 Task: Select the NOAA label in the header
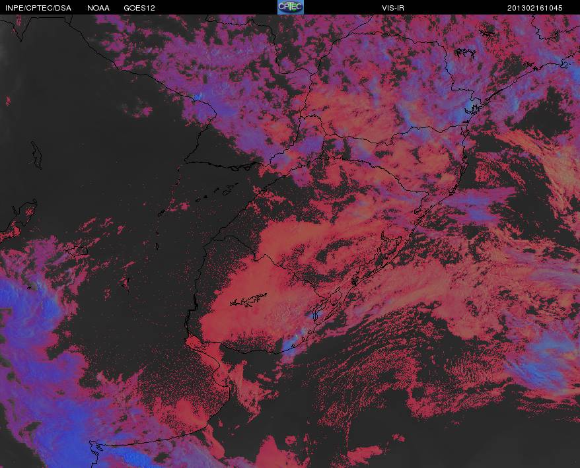[98, 8]
